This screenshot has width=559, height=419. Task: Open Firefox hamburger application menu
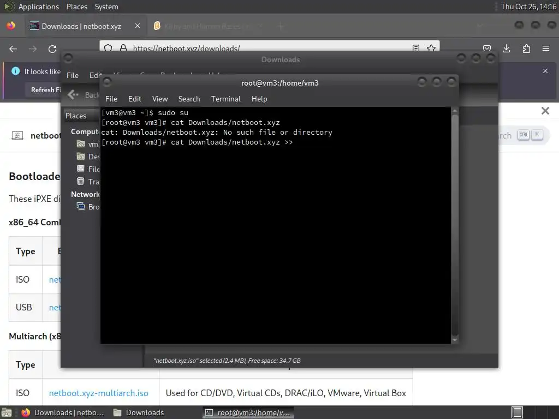[x=546, y=49]
